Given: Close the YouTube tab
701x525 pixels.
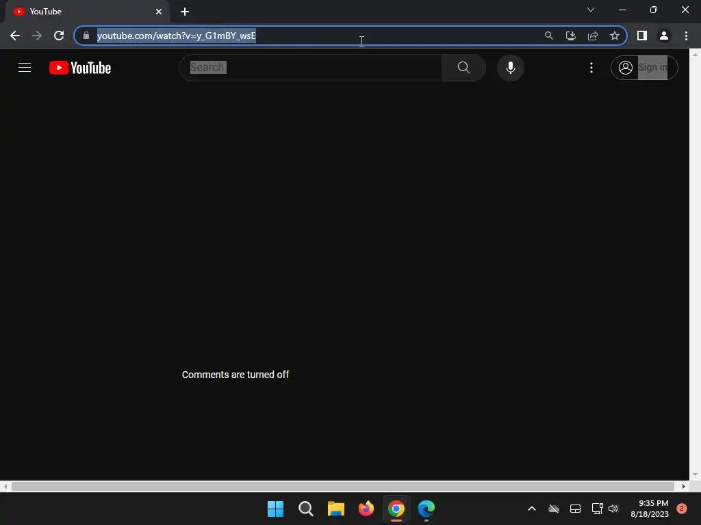Looking at the screenshot, I should pyautogui.click(x=159, y=12).
